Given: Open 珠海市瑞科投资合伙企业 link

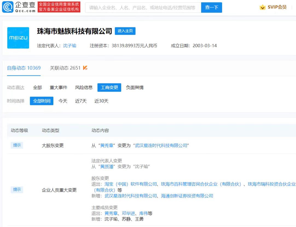Looking at the screenshot, I should coord(272,184).
